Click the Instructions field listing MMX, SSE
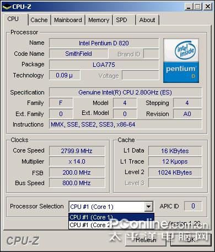This screenshot has height=252, width=215. click(x=125, y=124)
